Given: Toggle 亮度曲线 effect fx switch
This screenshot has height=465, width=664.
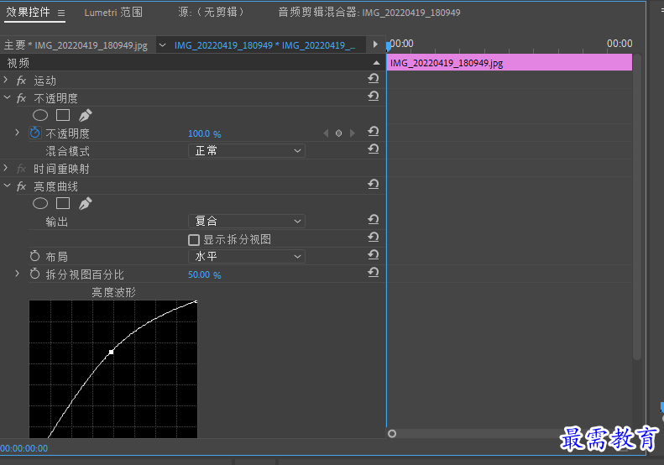Looking at the screenshot, I should point(21,186).
